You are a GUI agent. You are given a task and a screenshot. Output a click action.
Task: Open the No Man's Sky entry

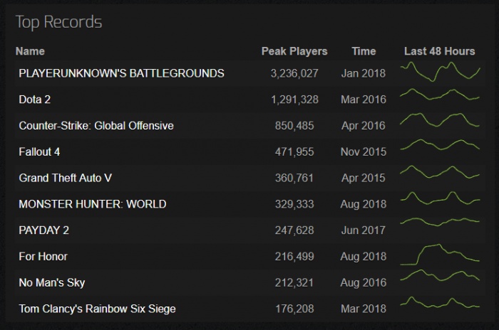(x=51, y=282)
